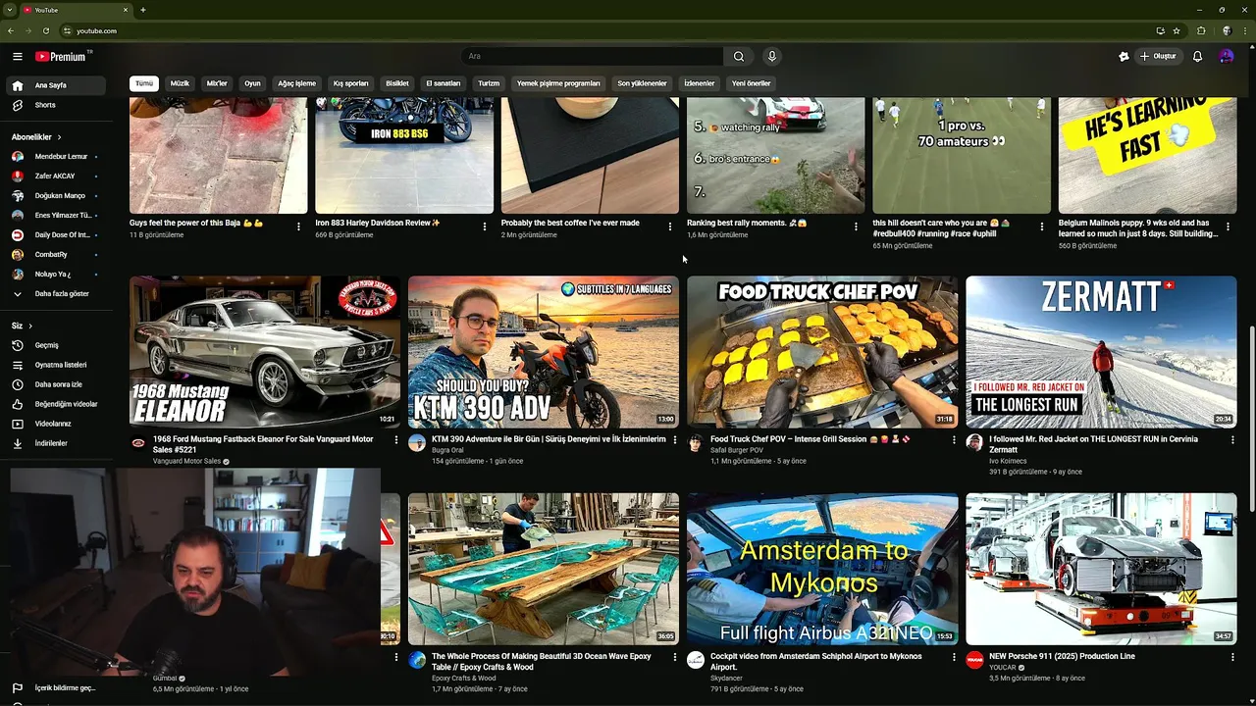Viewport: 1256px width, 706px height.
Task: Play the Porsche 911 production thumbnail
Action: pyautogui.click(x=1101, y=569)
